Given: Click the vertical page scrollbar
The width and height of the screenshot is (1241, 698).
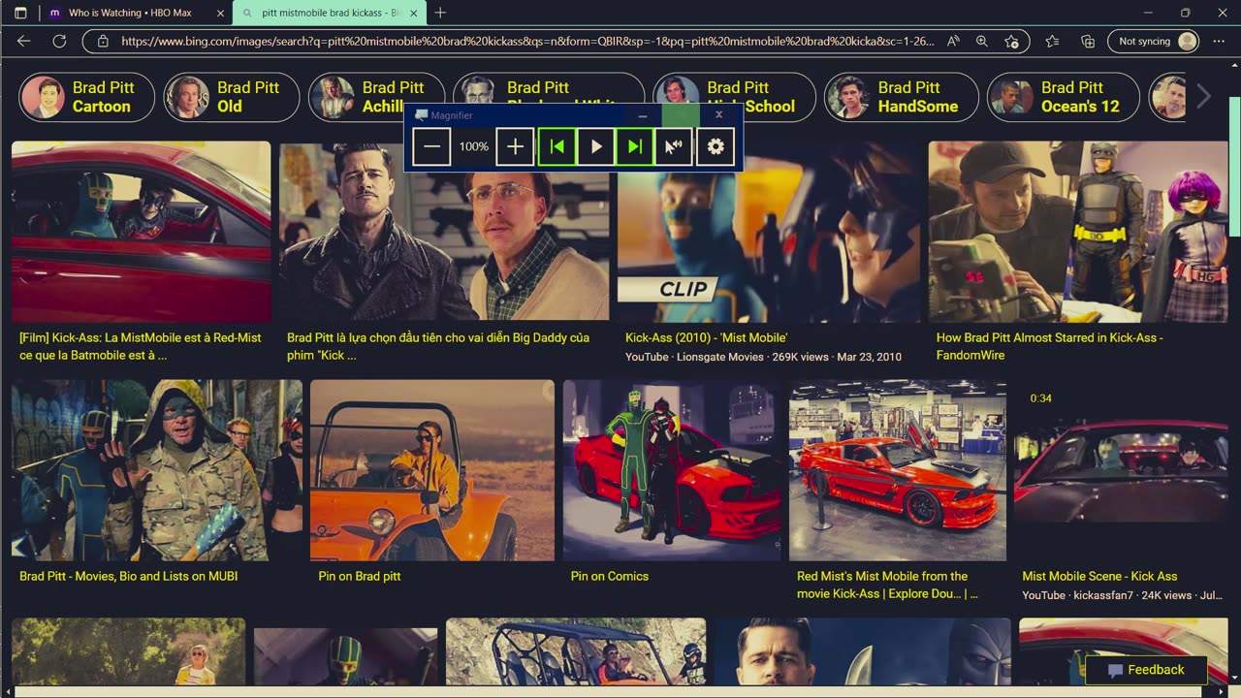Looking at the screenshot, I should coord(1234,165).
